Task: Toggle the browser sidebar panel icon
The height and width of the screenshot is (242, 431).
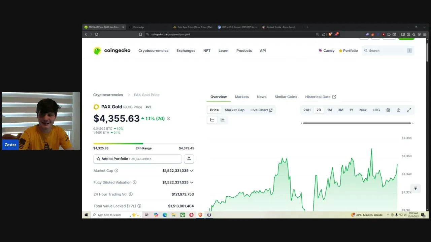Action: [x=403, y=34]
